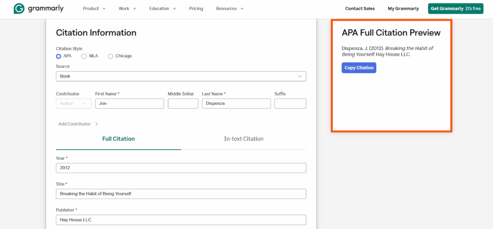Click the Suffix field
The image size is (493, 229).
click(290, 103)
